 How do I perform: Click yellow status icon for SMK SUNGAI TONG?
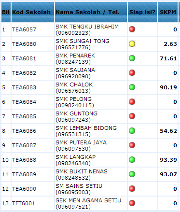132,44
